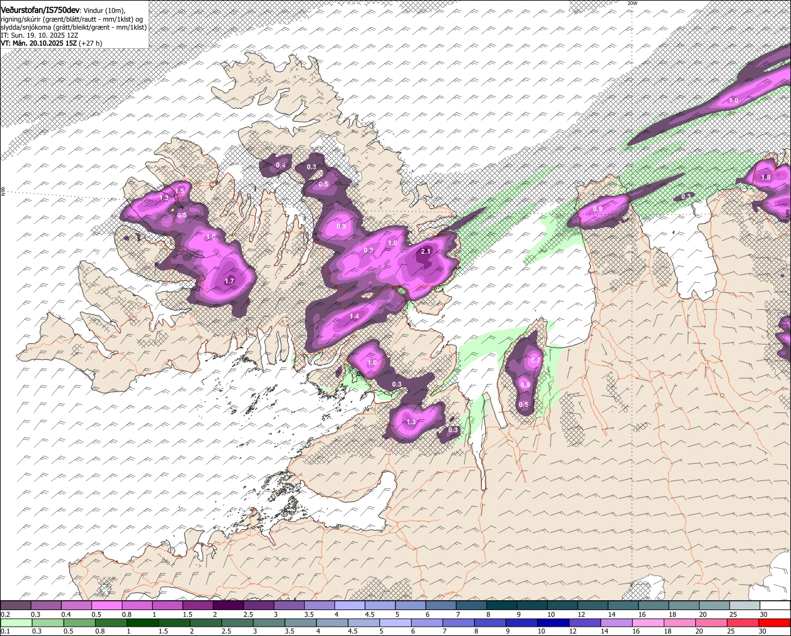Image resolution: width=791 pixels, height=636 pixels.
Task: Choose the bright magenta-pink snow legend swatch
Action: 106,606
